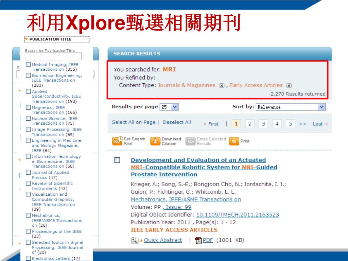Check Mechatronics, IEEE/ASME Transactions box
The image size is (348, 261).
(28, 215)
